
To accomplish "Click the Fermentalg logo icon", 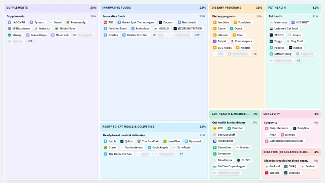I will [x=68, y=22].
